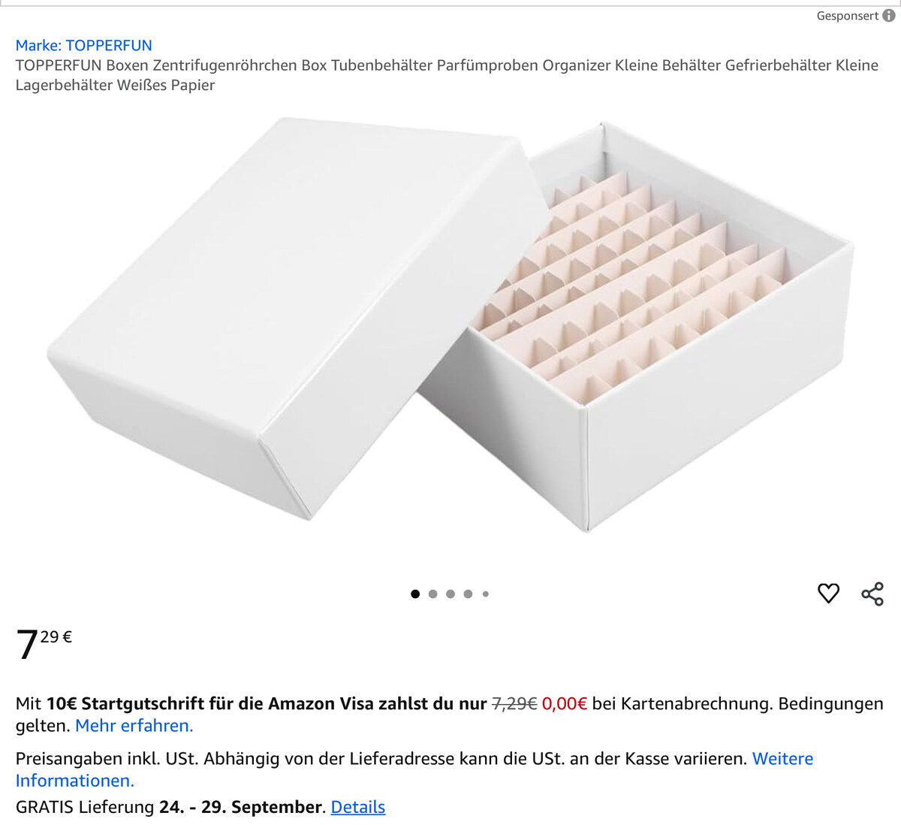
Task: Show the third product image dot
Action: pyautogui.click(x=450, y=594)
